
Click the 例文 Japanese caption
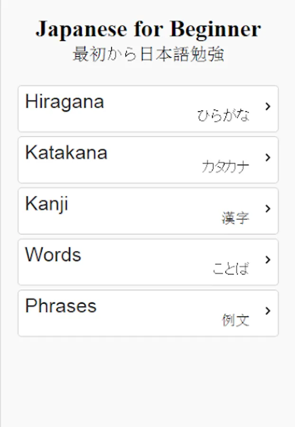[235, 320]
